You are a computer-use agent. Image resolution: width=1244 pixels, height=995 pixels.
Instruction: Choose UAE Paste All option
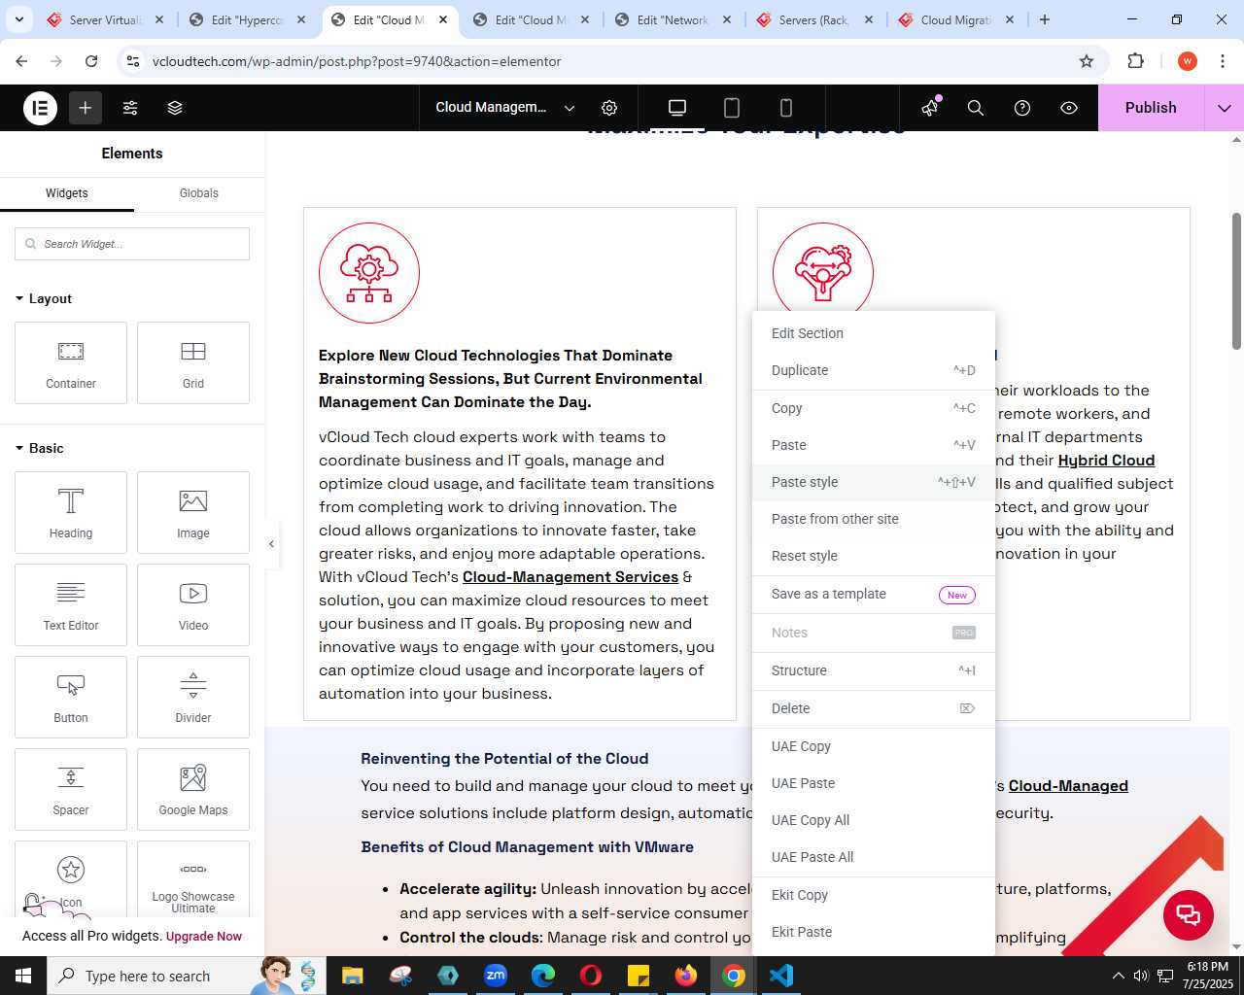click(874, 857)
